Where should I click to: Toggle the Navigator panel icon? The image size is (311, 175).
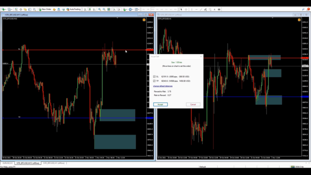coord(25,9)
